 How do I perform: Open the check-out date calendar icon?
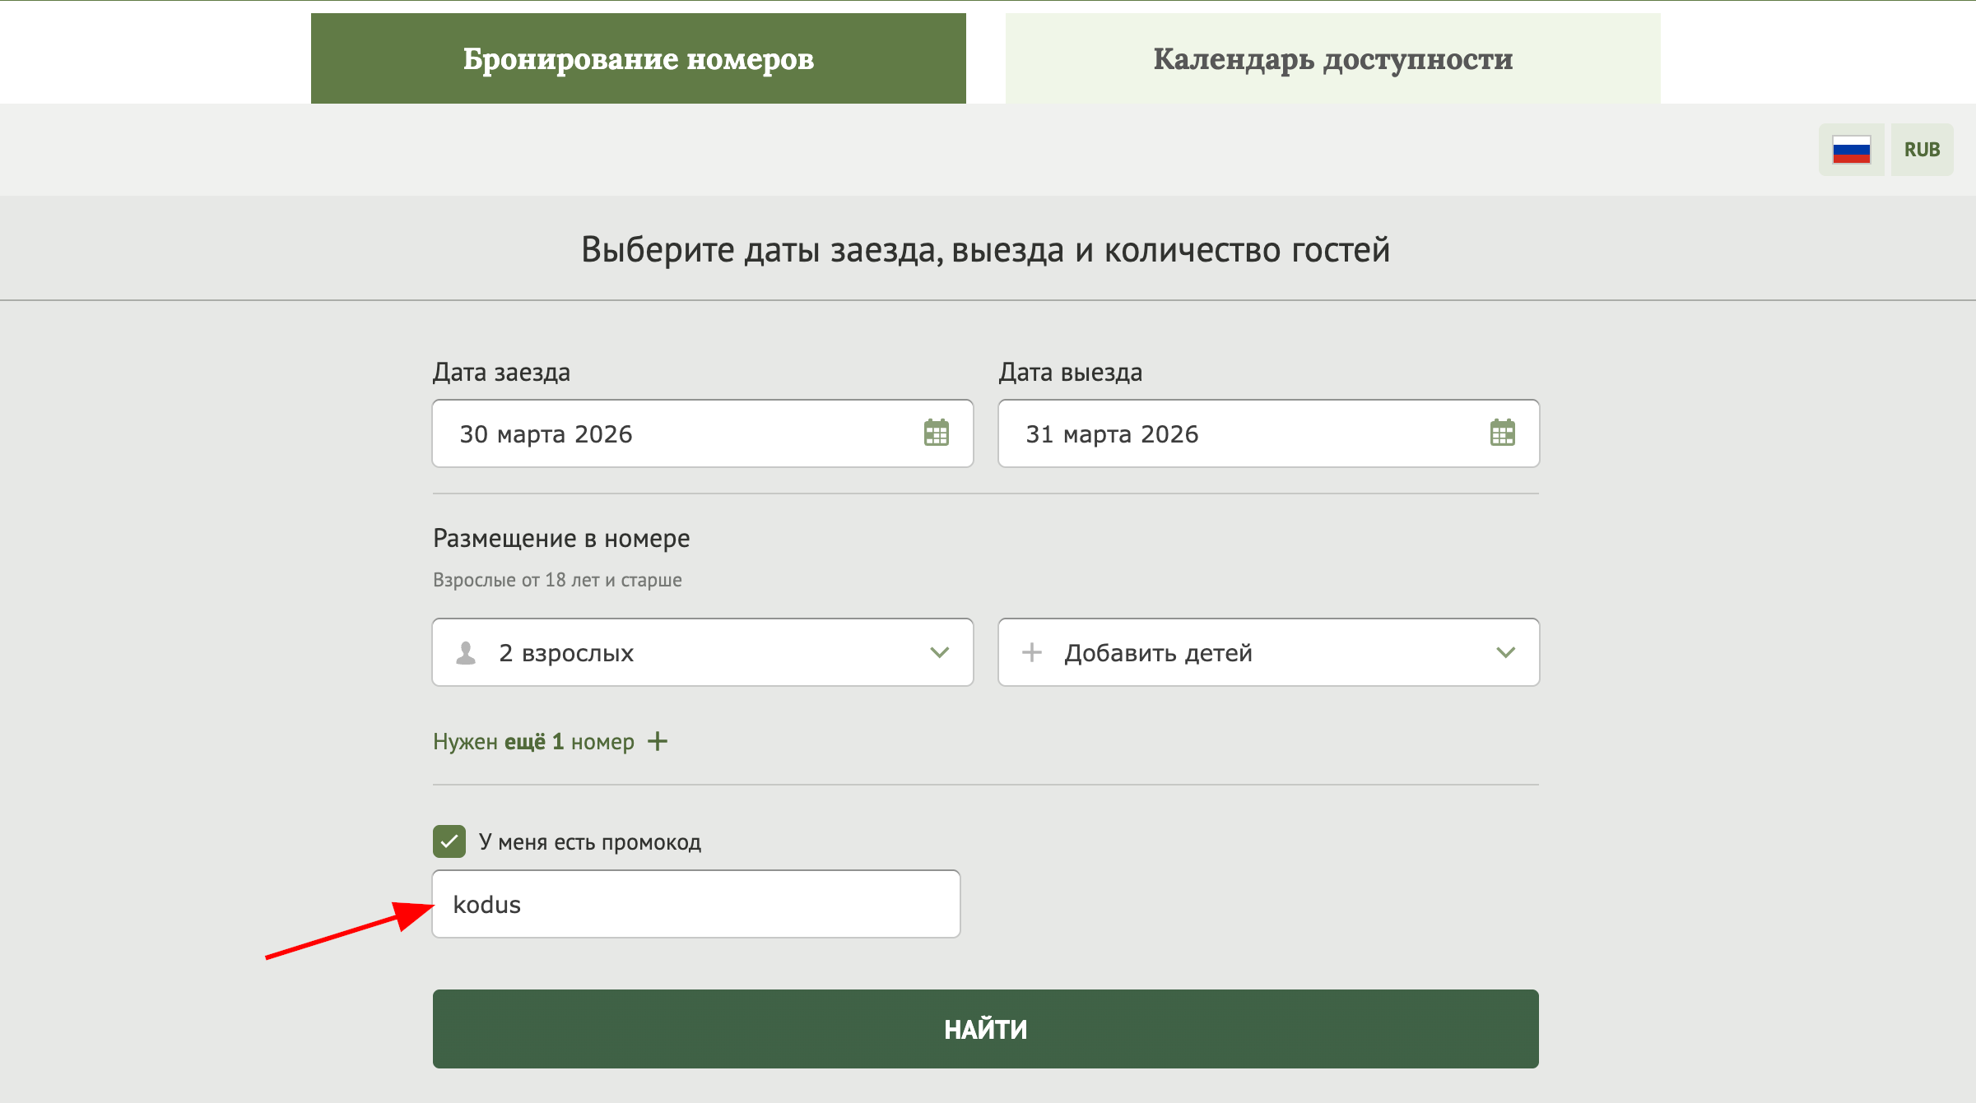coord(1503,433)
